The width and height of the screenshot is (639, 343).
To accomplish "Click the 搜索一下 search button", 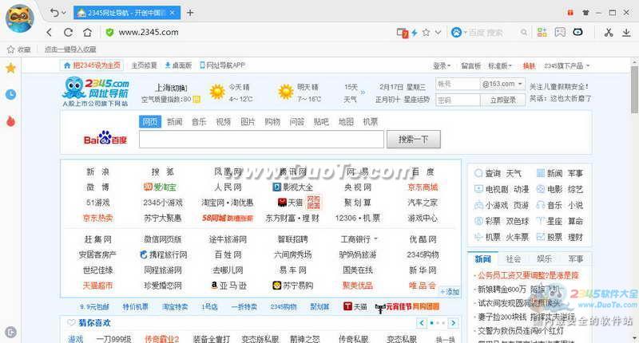I will click(413, 140).
